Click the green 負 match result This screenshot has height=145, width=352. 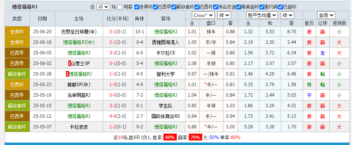coord(310,85)
